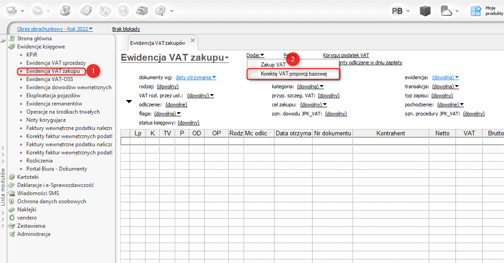The image size is (504, 263).
Task: Close the Ewidencja VAT zakupów tab
Action: (192, 40)
